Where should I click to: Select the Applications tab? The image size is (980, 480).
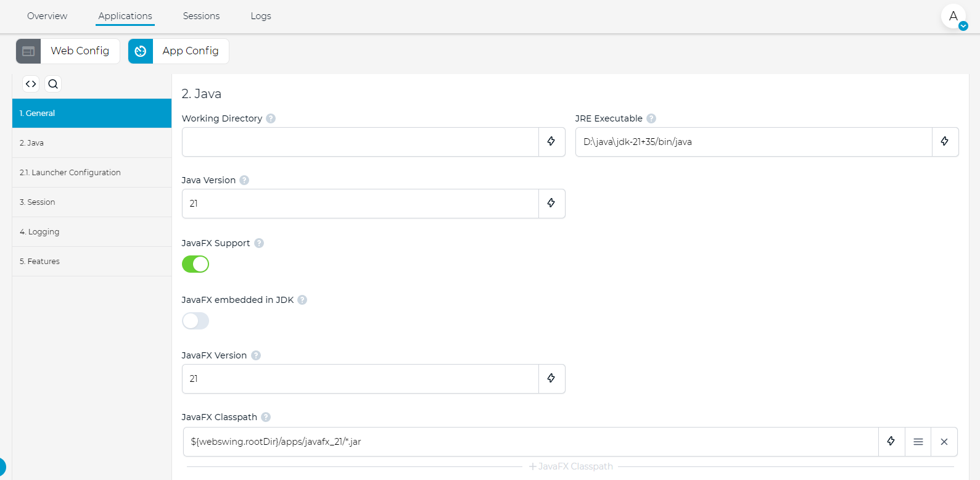125,16
